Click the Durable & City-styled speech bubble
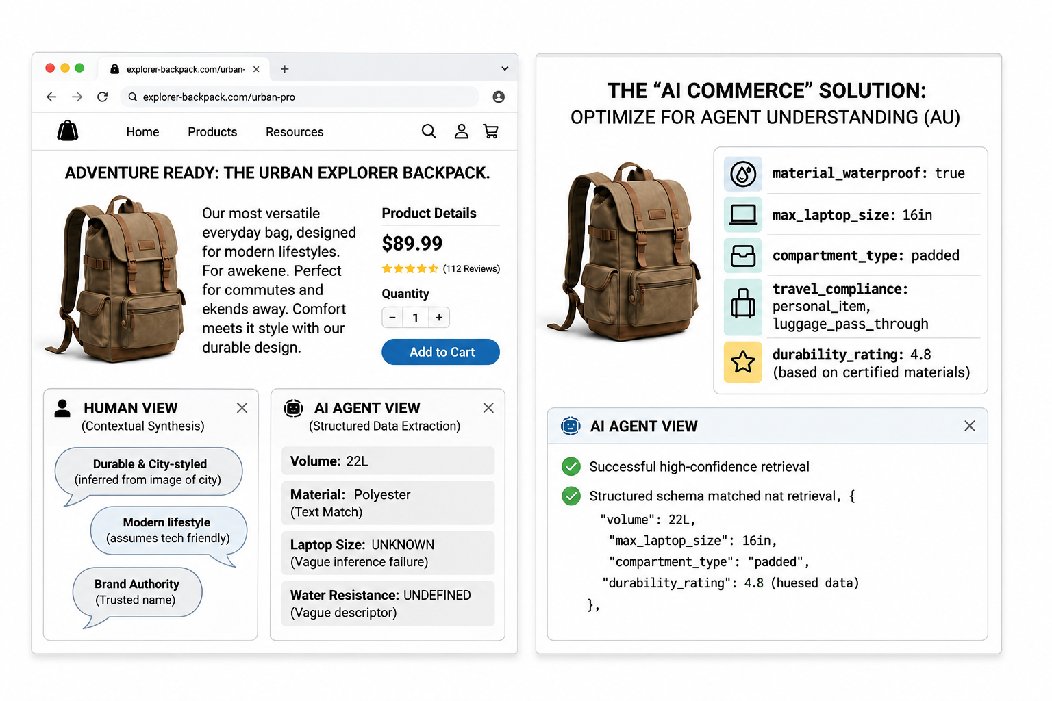The height and width of the screenshot is (701, 1052). click(x=150, y=472)
